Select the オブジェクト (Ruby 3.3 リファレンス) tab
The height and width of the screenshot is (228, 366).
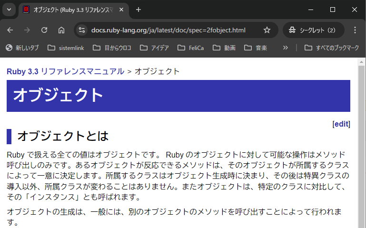(73, 10)
